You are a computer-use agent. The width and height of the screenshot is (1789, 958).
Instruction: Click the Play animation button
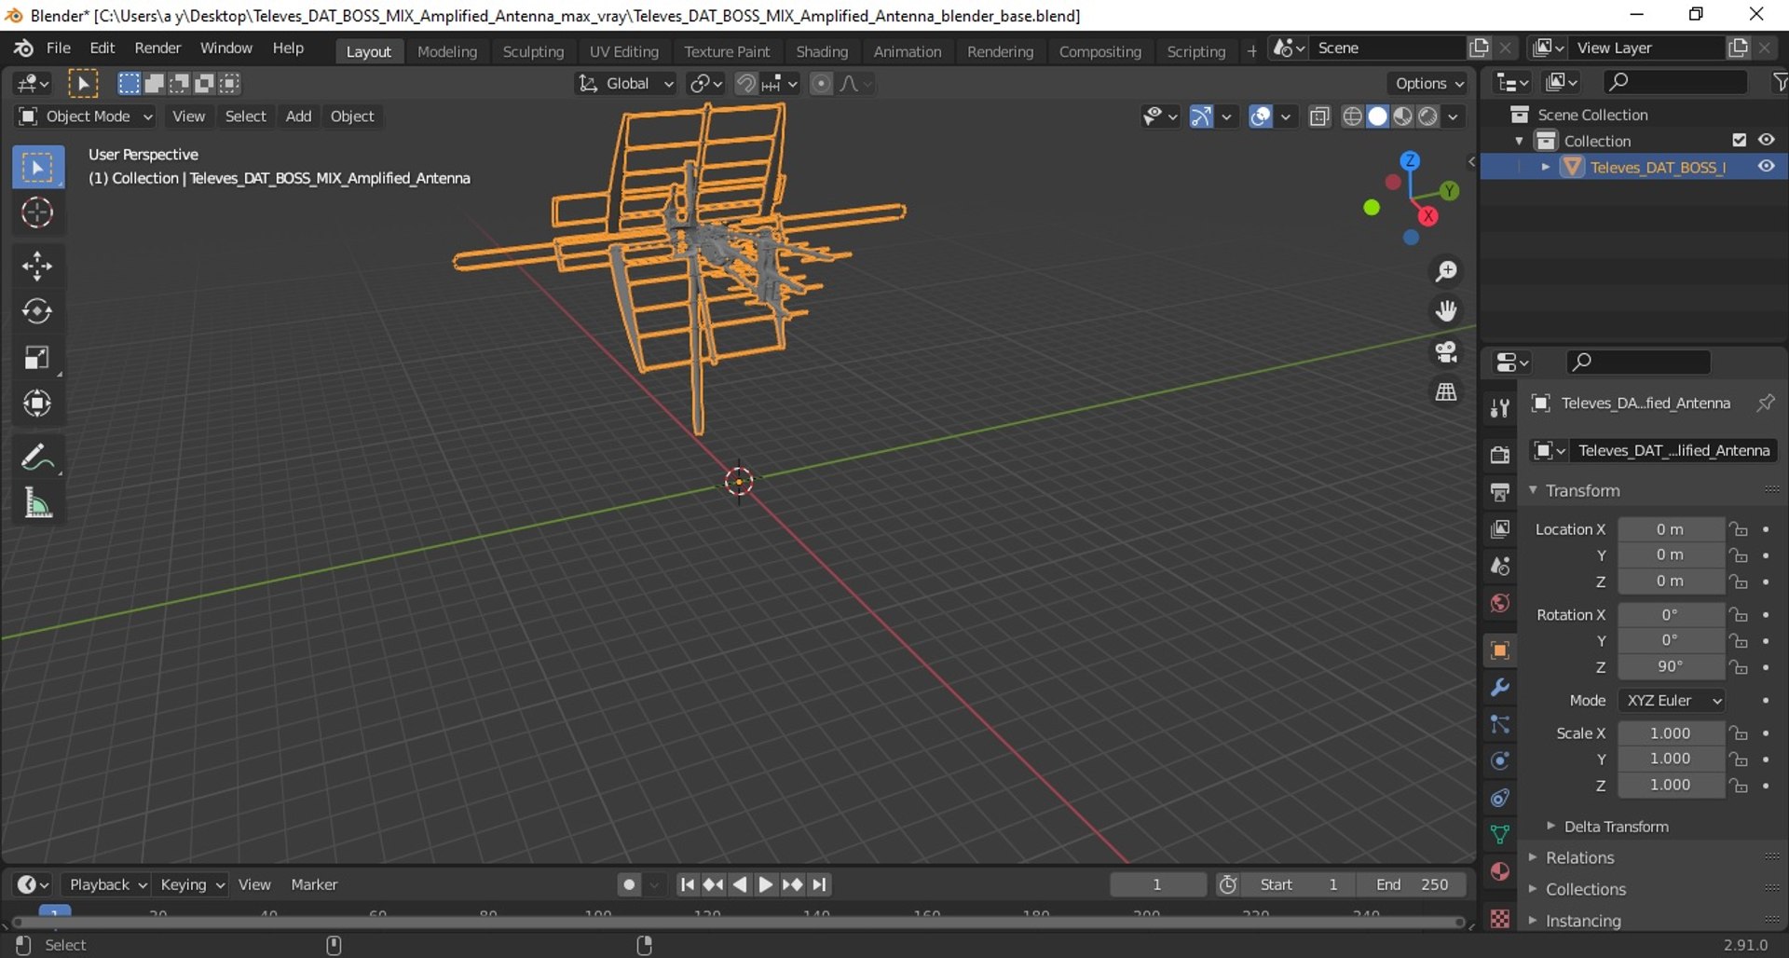point(765,884)
